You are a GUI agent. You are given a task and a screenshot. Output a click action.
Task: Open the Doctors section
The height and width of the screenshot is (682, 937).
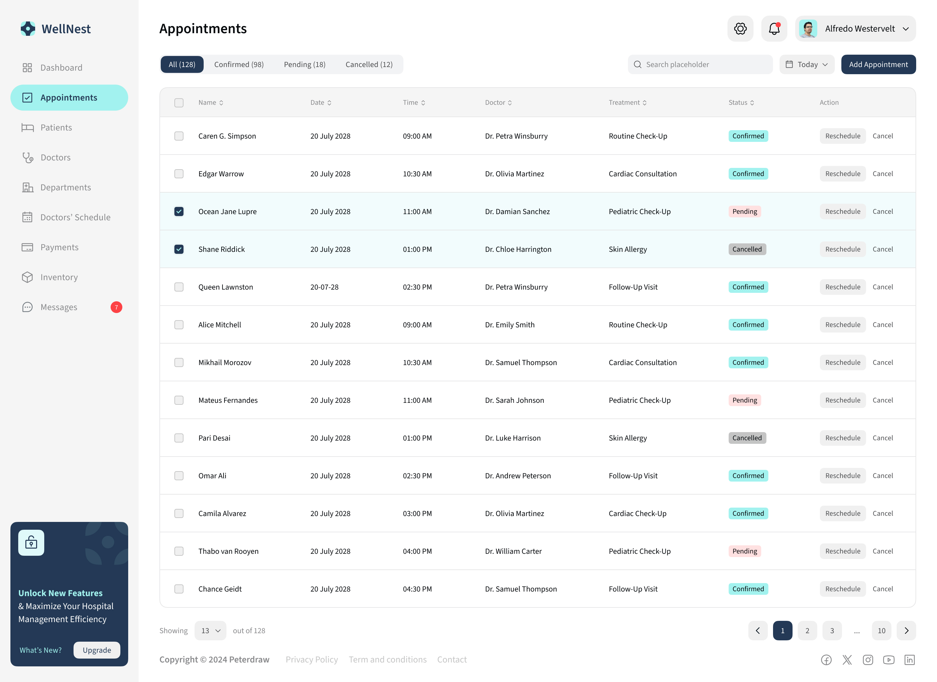[55, 157]
